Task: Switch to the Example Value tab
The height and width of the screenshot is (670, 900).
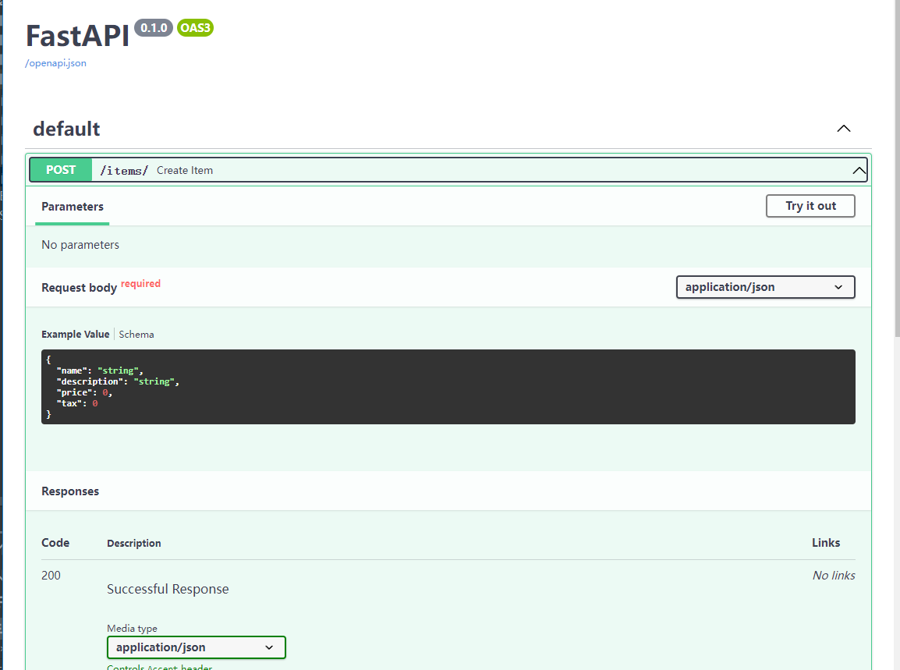Action: click(75, 334)
